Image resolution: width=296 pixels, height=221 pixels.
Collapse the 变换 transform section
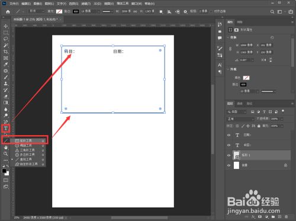pyautogui.click(x=228, y=37)
